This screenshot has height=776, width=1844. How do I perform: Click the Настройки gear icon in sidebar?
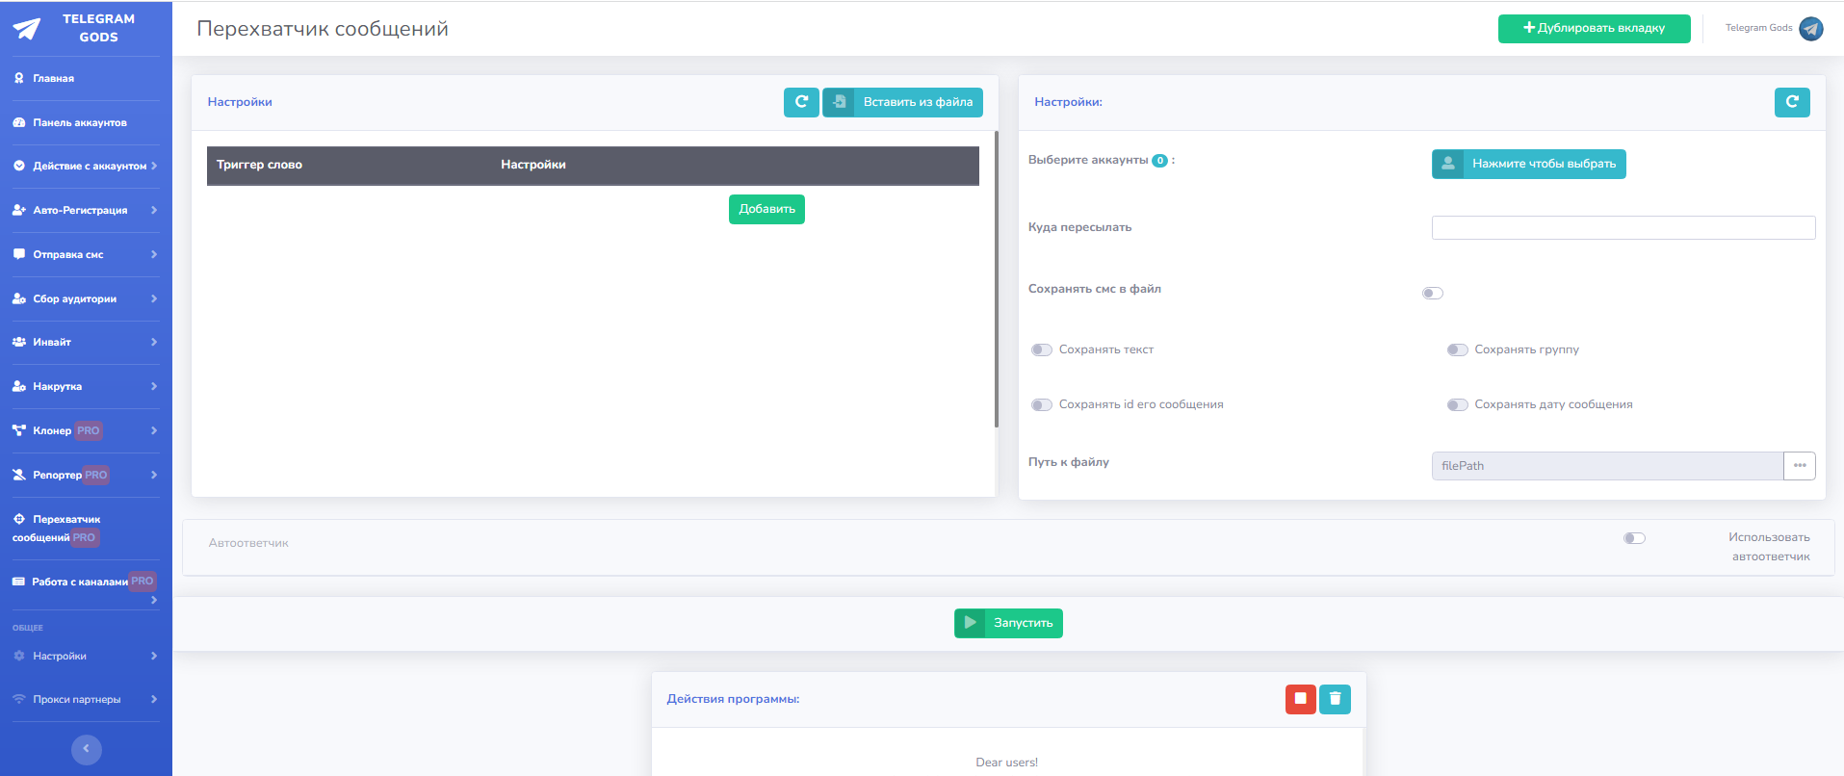(x=19, y=656)
